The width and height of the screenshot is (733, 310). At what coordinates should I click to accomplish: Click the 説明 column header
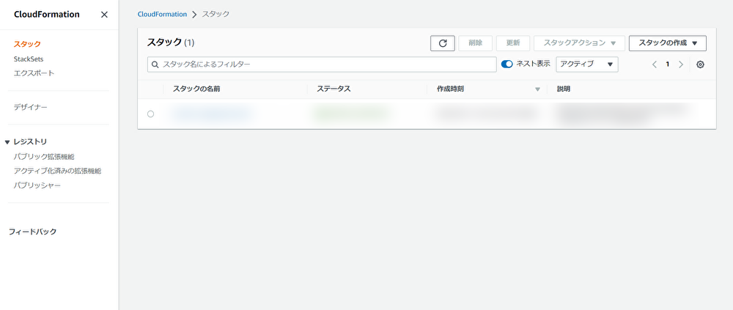coord(563,89)
